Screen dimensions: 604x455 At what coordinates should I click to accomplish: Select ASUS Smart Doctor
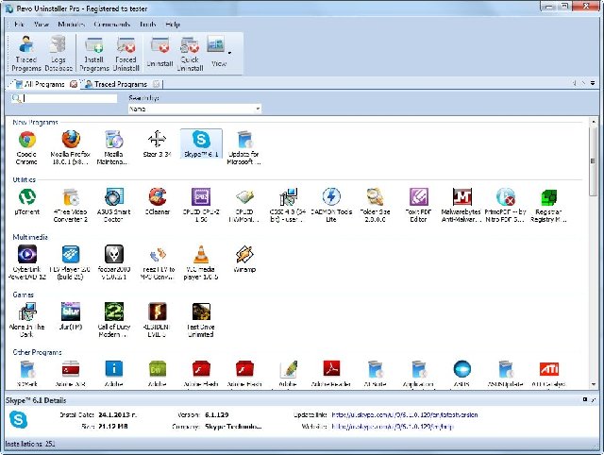click(x=113, y=205)
